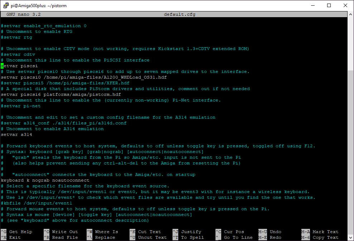Click the ^O Write Out shortcut
354x241 pixels.
61,232
